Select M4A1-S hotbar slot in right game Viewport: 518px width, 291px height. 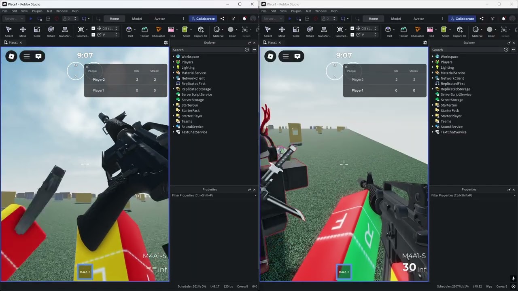[344, 272]
